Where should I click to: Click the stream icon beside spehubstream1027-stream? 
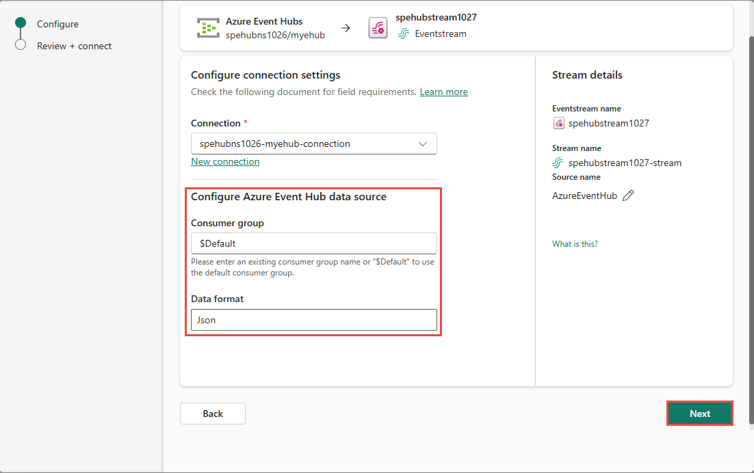click(x=558, y=163)
